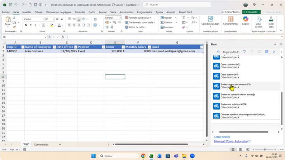The height and width of the screenshot is (160, 285).
Task: Click the Flow panel save icon
Action: pyautogui.click(x=267, y=52)
